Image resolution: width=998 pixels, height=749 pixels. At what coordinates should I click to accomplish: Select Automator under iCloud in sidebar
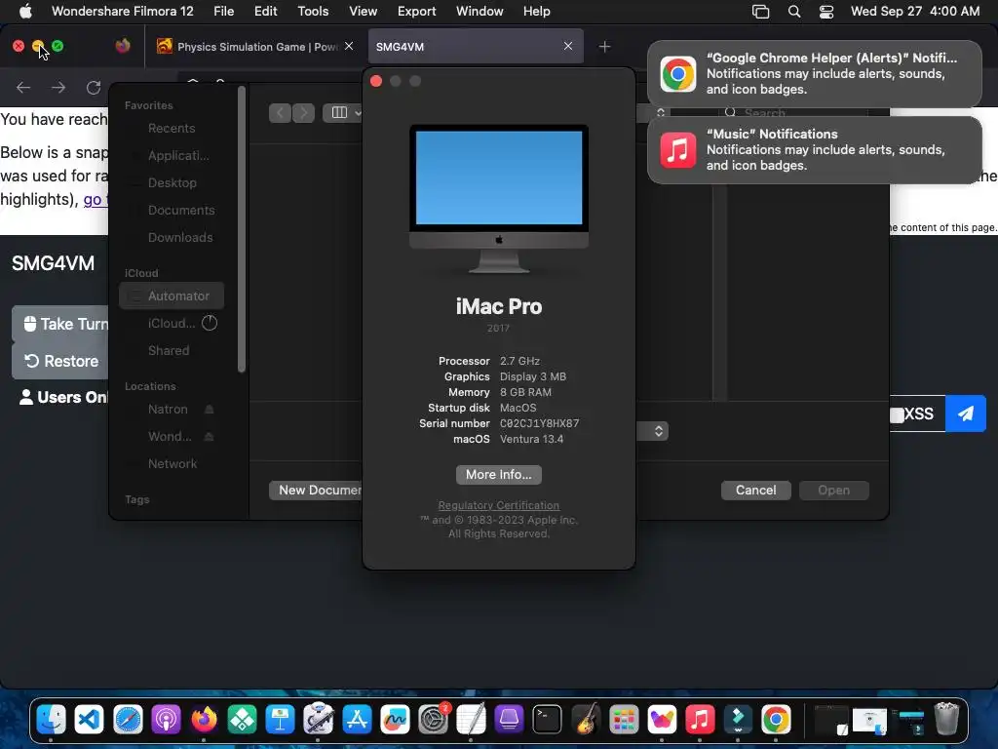[x=172, y=296]
